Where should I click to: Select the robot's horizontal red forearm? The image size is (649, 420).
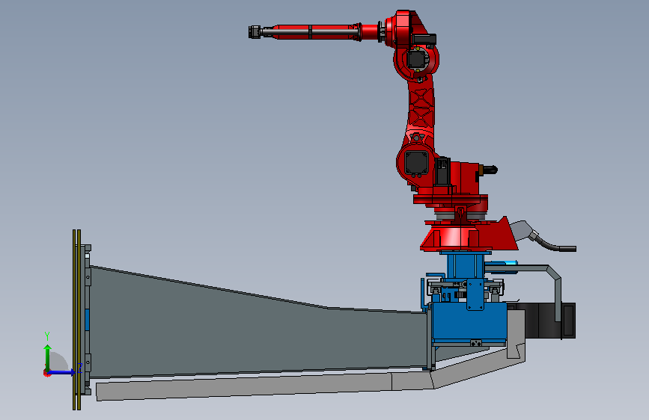pyautogui.click(x=314, y=32)
